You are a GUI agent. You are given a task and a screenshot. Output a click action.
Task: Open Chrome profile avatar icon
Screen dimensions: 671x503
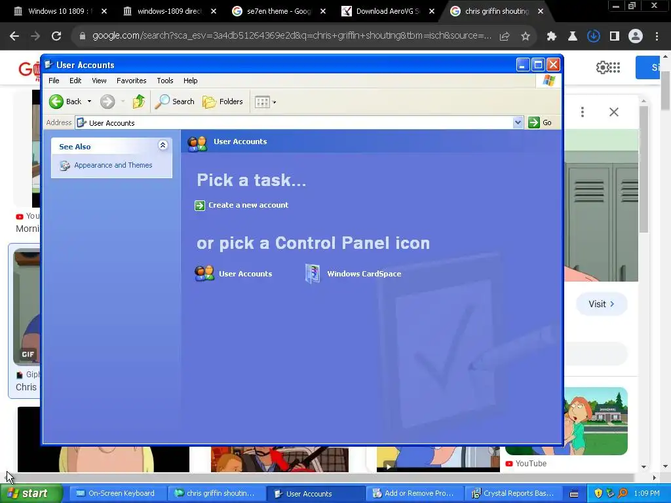636,37
